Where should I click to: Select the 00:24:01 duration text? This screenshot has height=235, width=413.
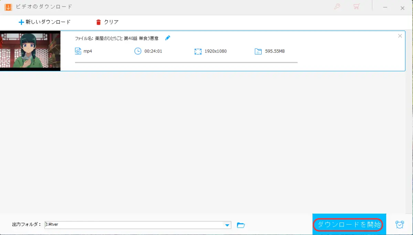coord(153,51)
